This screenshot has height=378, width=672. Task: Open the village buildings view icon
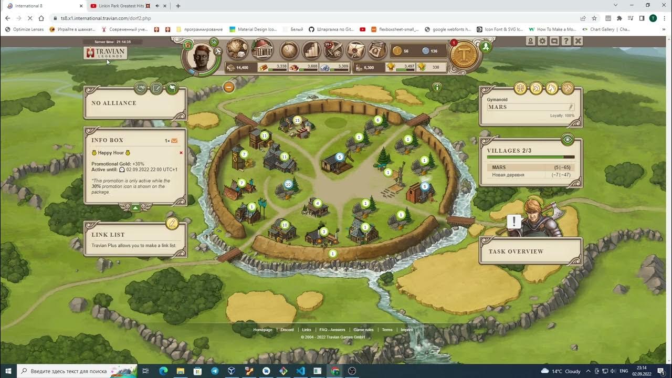coord(262,50)
